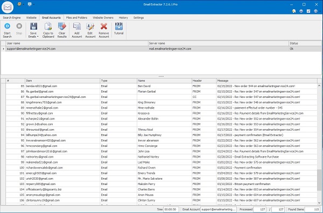
Task: Click the Save Emails floppy disk icon
Action: pos(33,26)
